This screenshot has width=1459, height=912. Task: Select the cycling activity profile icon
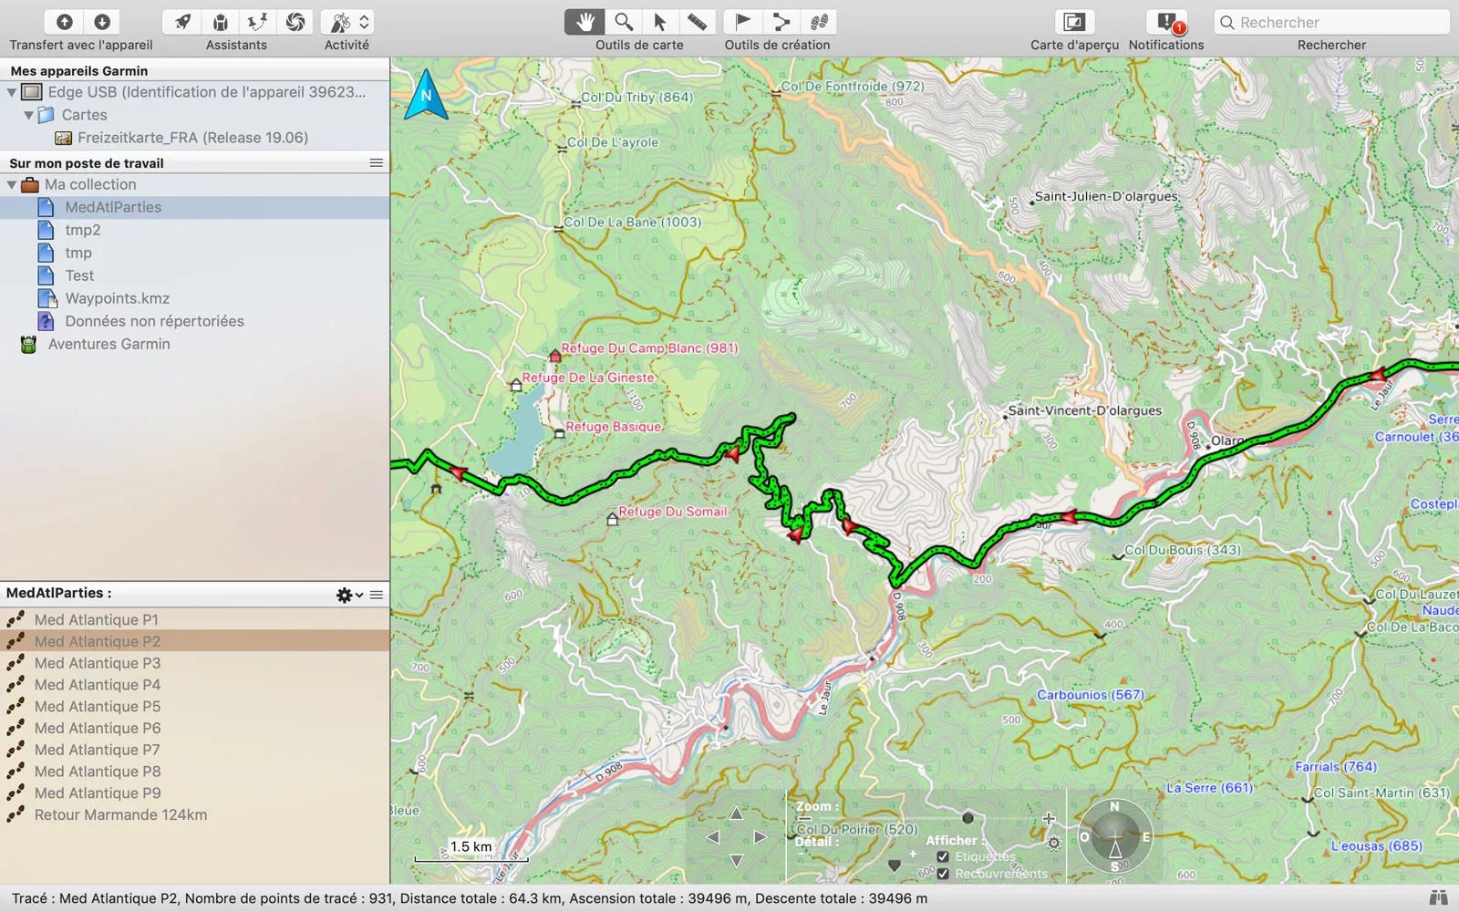click(x=340, y=22)
